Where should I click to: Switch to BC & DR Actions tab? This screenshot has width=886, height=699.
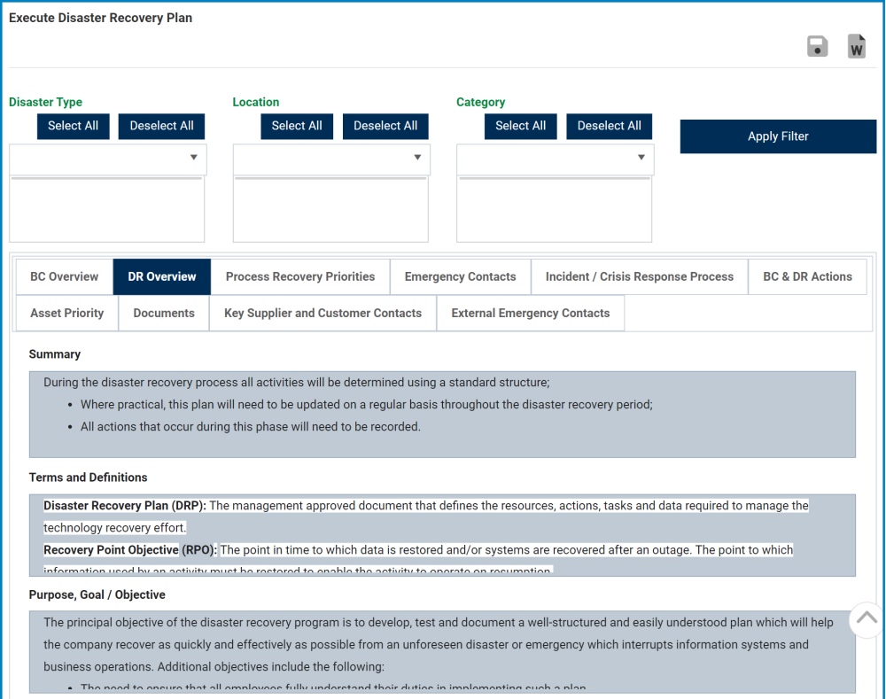point(807,277)
